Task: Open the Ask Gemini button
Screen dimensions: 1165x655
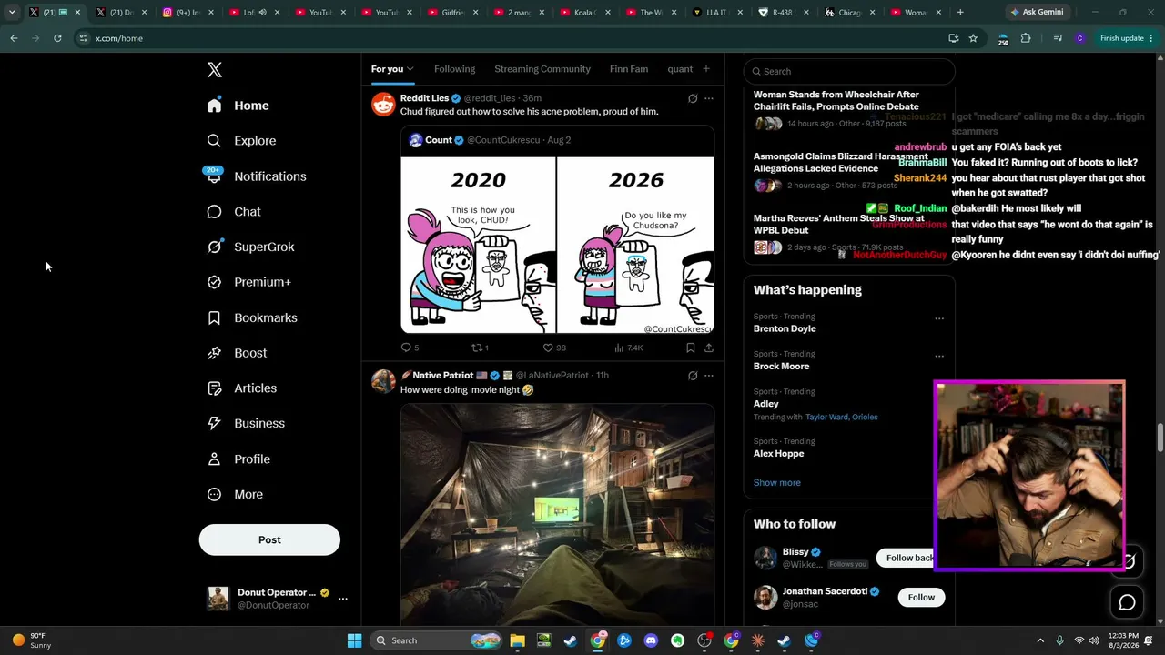Action: pyautogui.click(x=1037, y=13)
